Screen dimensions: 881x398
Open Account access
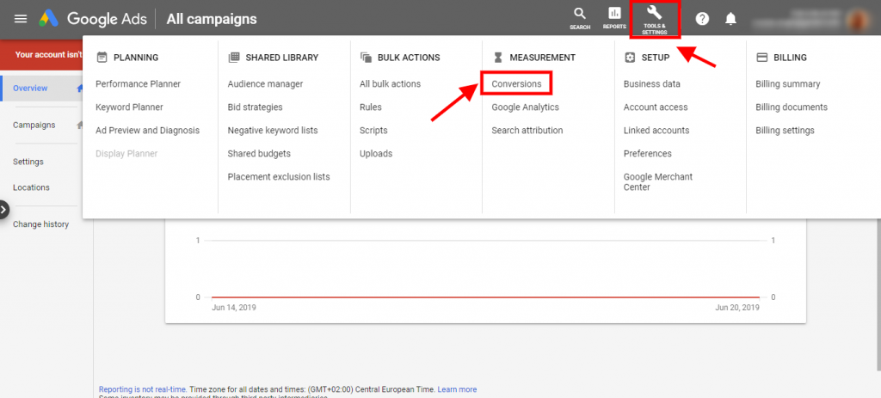pos(656,107)
